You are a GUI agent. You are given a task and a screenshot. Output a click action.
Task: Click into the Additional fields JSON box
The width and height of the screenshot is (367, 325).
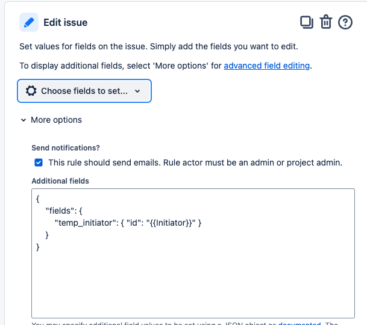(193, 253)
